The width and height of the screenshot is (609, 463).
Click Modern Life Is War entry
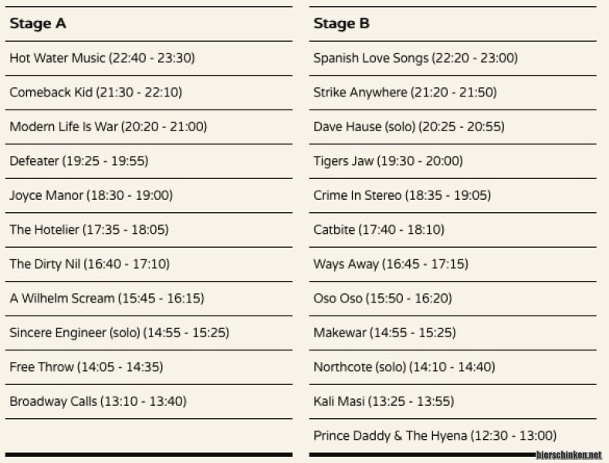[x=108, y=127]
